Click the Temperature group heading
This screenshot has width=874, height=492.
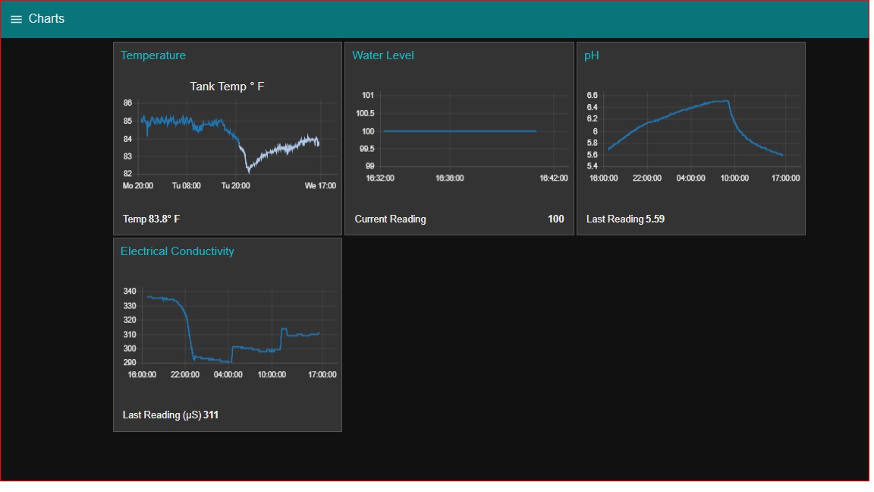(153, 55)
